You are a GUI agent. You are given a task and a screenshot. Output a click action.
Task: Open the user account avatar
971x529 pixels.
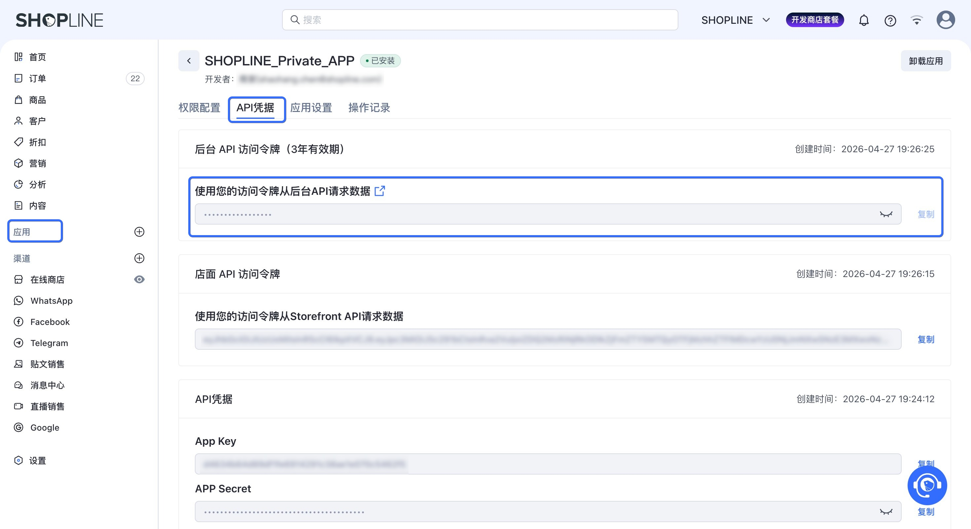945,20
